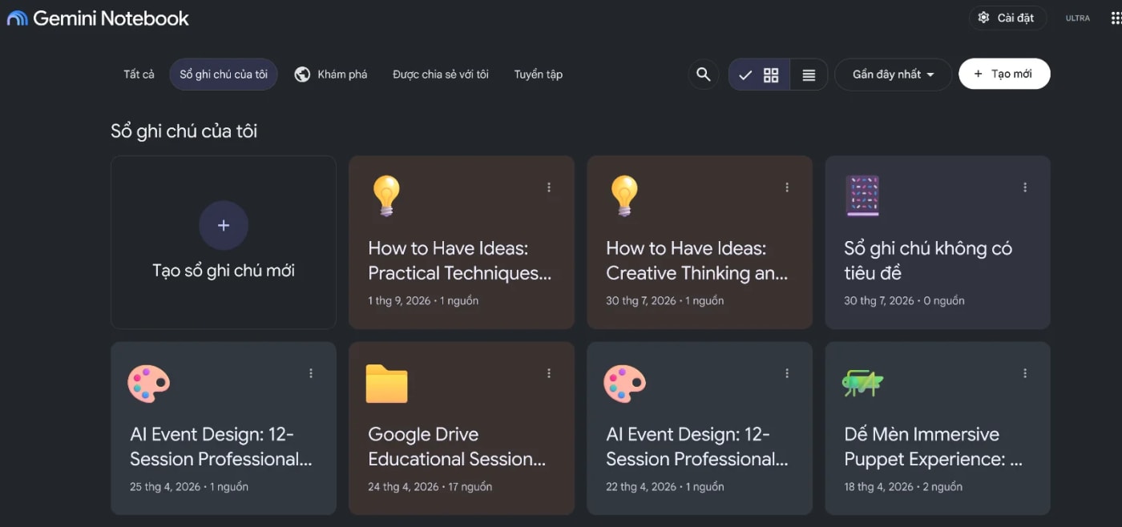1122x527 pixels.
Task: Click the Tạo mới button
Action: click(1004, 74)
